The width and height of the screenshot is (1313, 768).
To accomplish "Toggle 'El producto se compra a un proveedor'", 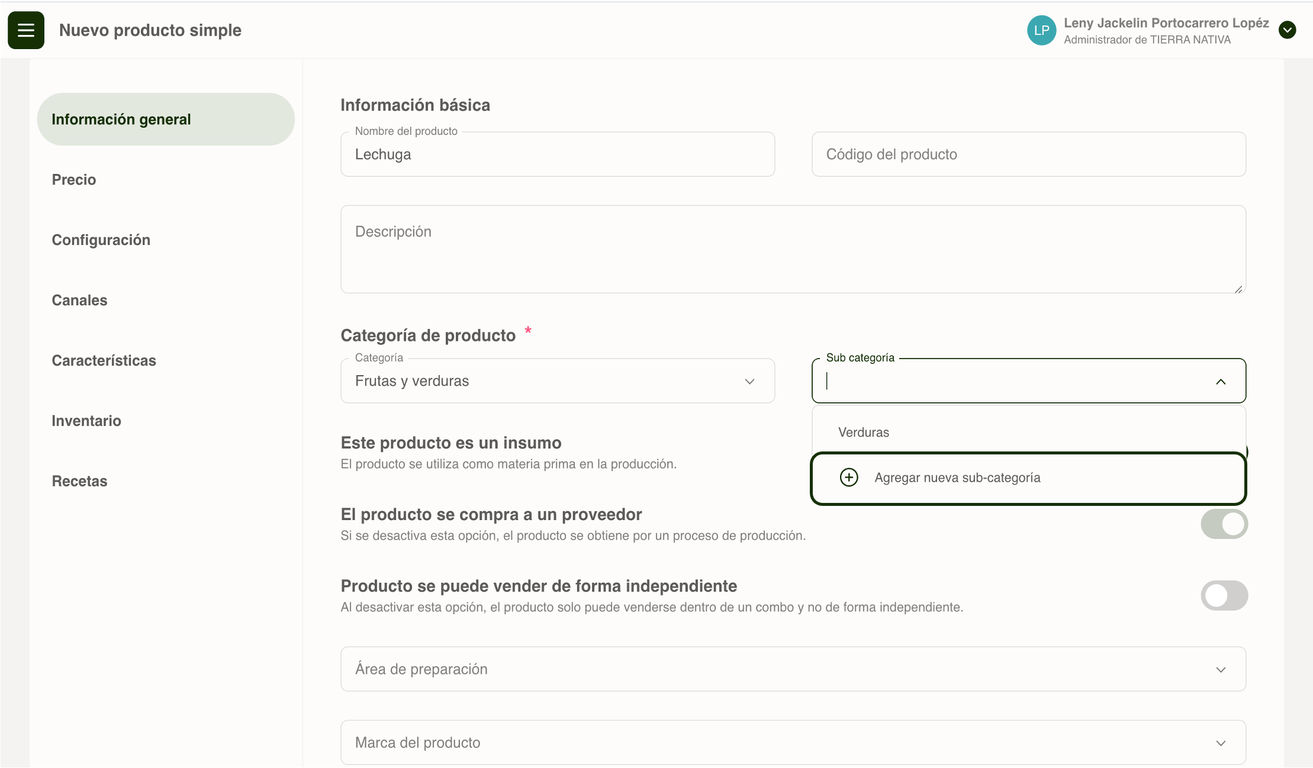I will (1224, 524).
